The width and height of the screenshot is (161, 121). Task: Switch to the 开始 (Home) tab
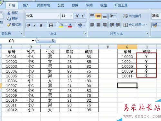pyautogui.click(x=12, y=5)
